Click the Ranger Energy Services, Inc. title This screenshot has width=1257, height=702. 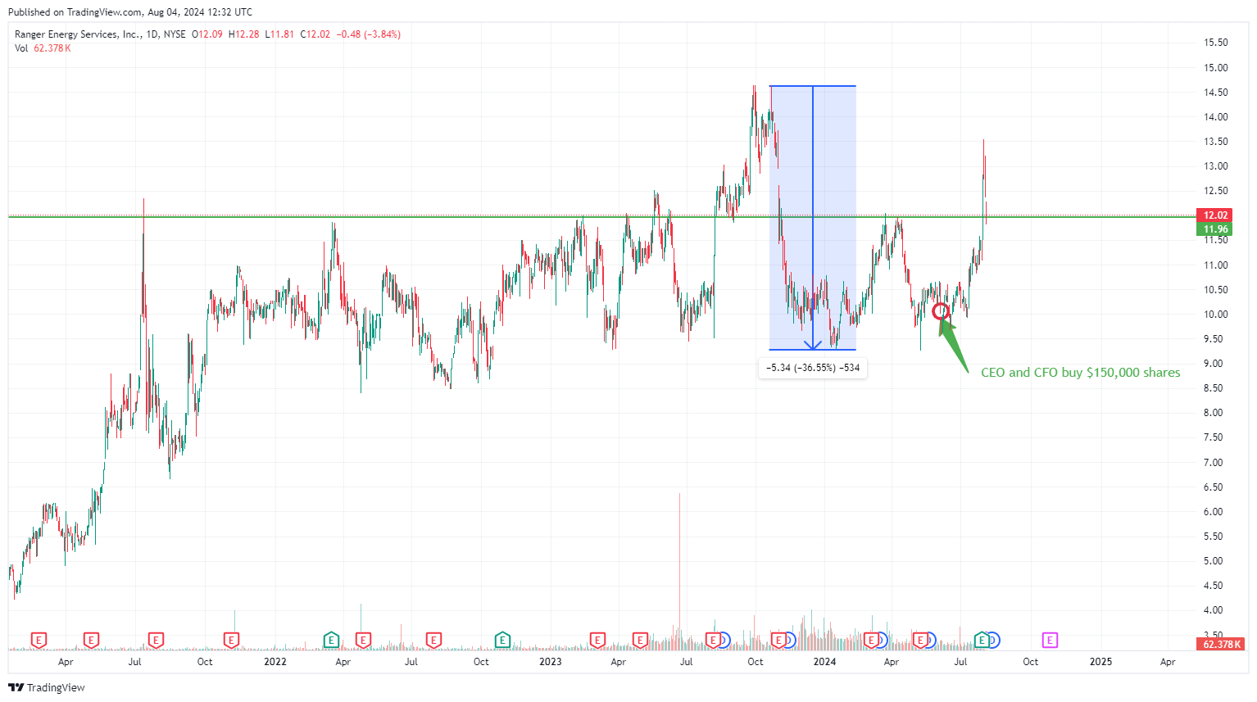pos(78,34)
